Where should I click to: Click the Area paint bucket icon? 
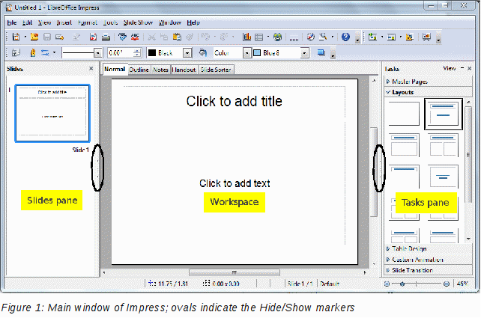202,52
